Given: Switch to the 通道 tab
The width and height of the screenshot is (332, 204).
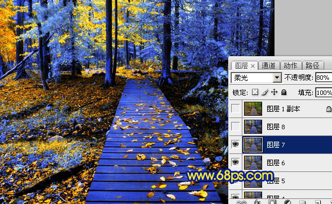Looking at the screenshot, I should (x=268, y=65).
